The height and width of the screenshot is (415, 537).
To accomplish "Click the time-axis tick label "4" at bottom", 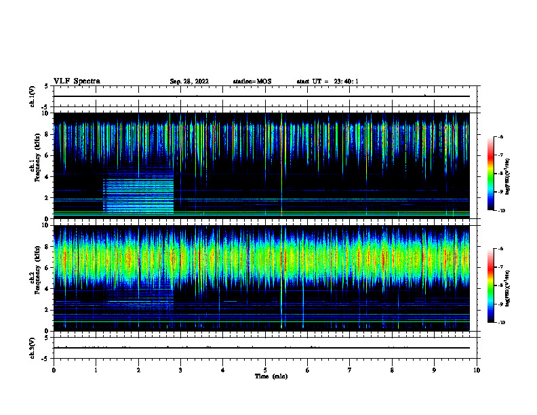I will coord(222,370).
